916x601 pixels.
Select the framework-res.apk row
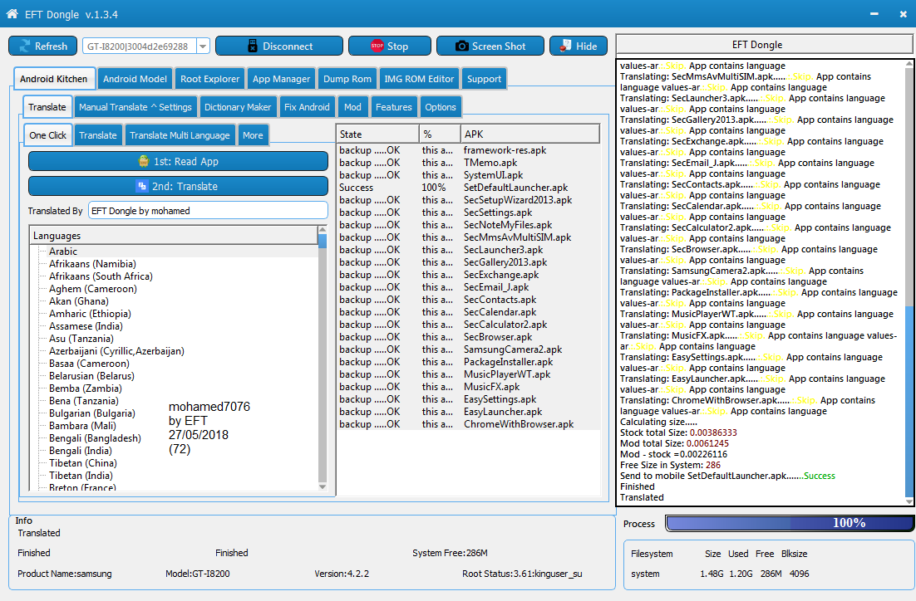(469, 150)
